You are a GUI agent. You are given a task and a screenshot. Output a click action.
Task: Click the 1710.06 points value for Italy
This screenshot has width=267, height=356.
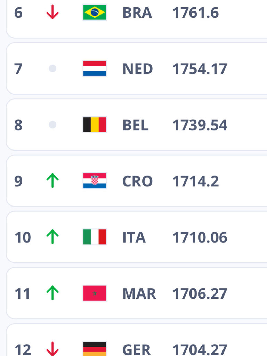click(200, 237)
